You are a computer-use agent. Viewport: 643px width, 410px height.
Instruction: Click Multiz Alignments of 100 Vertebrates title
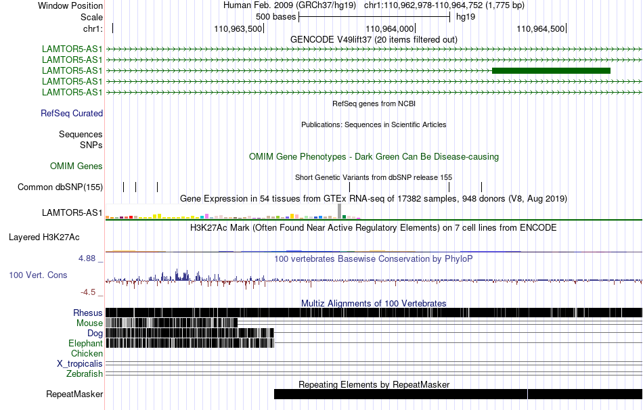pos(374,303)
